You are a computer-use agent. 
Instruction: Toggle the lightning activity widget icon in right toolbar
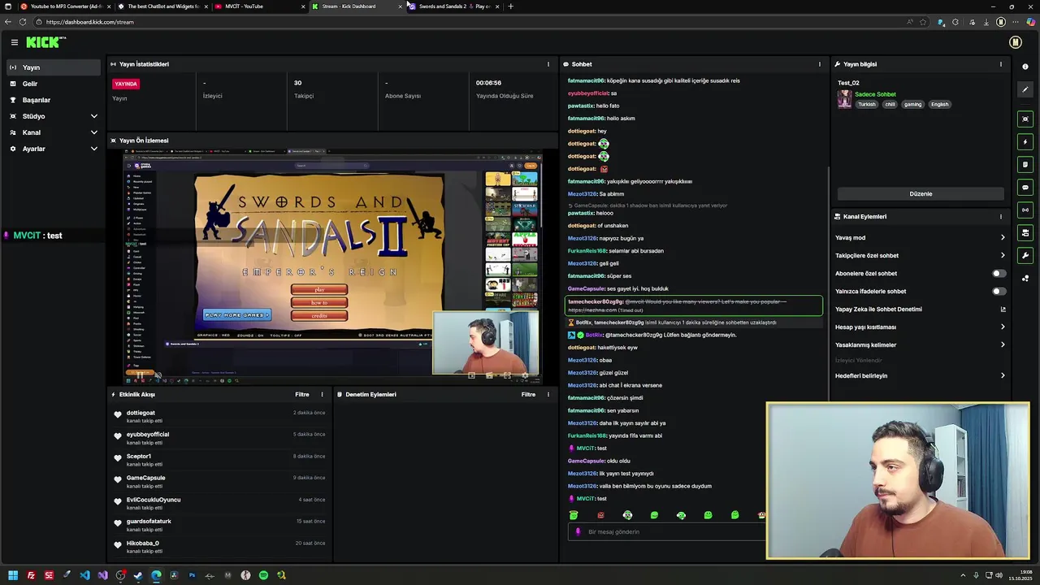click(x=1025, y=142)
